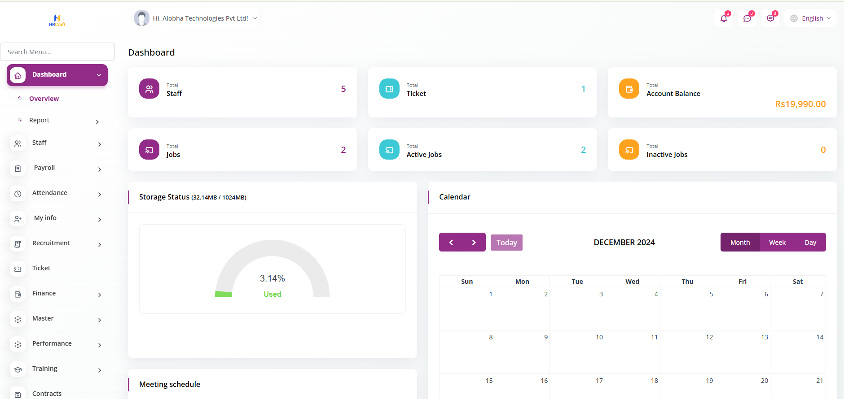844x399 pixels.
Task: Click the Total Staff purple icon
Action: [149, 89]
